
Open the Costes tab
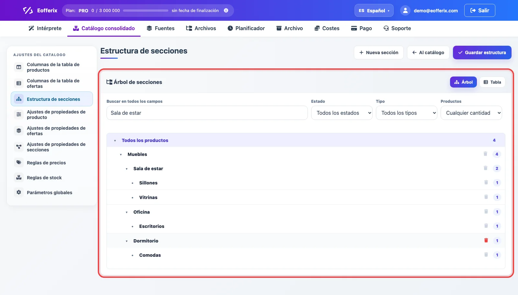click(327, 28)
